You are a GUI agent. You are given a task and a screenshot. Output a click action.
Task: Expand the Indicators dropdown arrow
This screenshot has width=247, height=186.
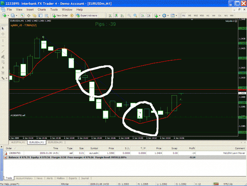click(160, 15)
